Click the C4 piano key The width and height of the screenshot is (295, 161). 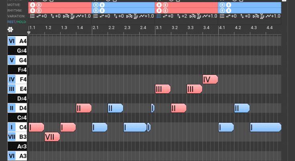22,128
